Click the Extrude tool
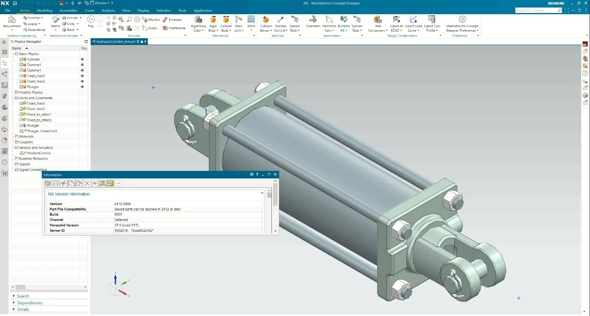 point(69,18)
